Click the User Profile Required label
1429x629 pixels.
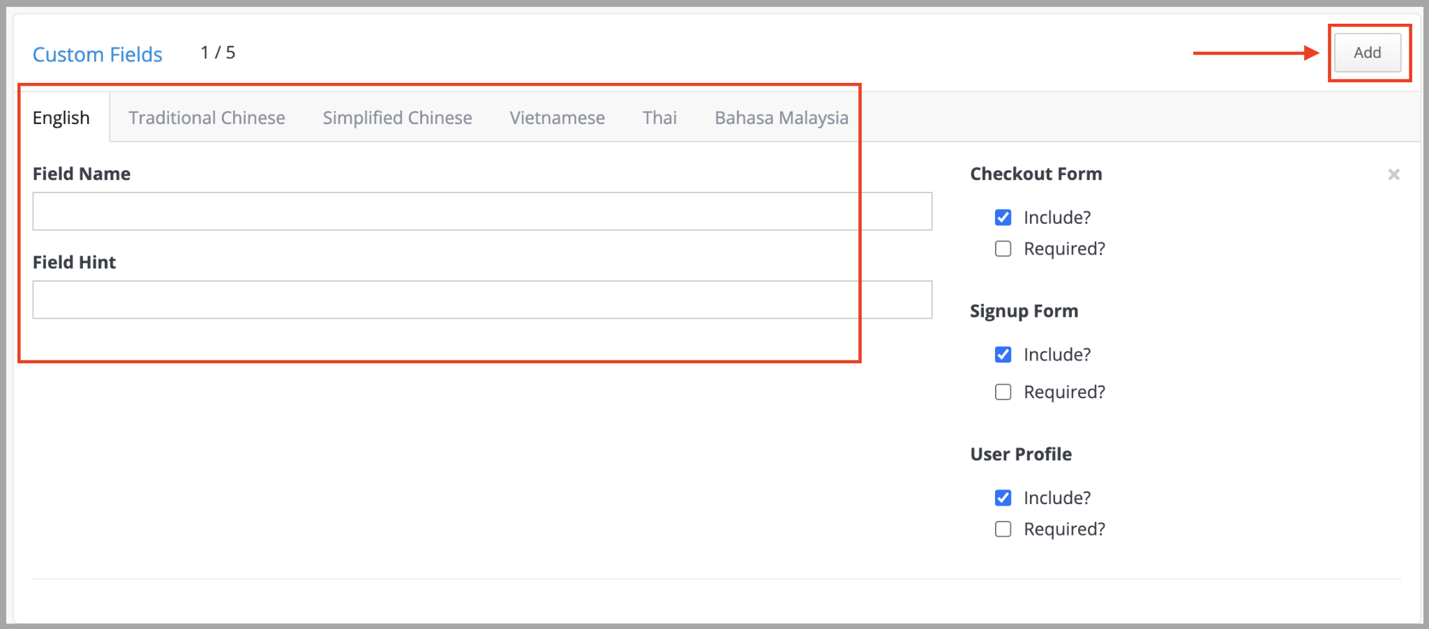click(x=1064, y=529)
